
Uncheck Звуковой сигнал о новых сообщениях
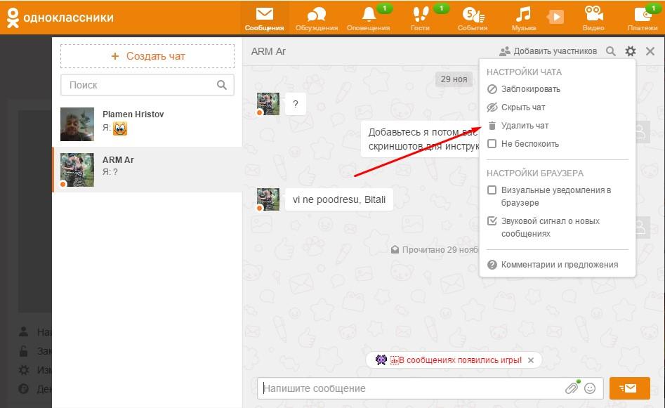(x=492, y=221)
